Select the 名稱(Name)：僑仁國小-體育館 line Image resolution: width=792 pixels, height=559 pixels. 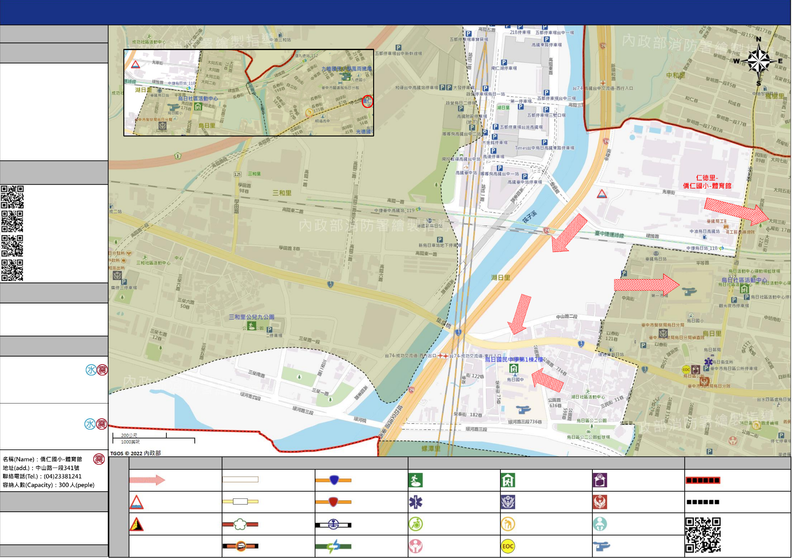[43, 460]
